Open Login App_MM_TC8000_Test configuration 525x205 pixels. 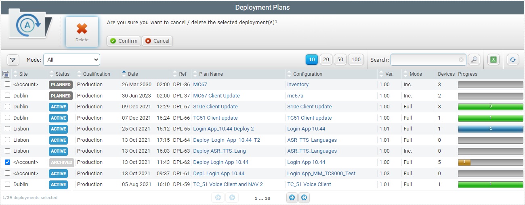click(x=321, y=174)
